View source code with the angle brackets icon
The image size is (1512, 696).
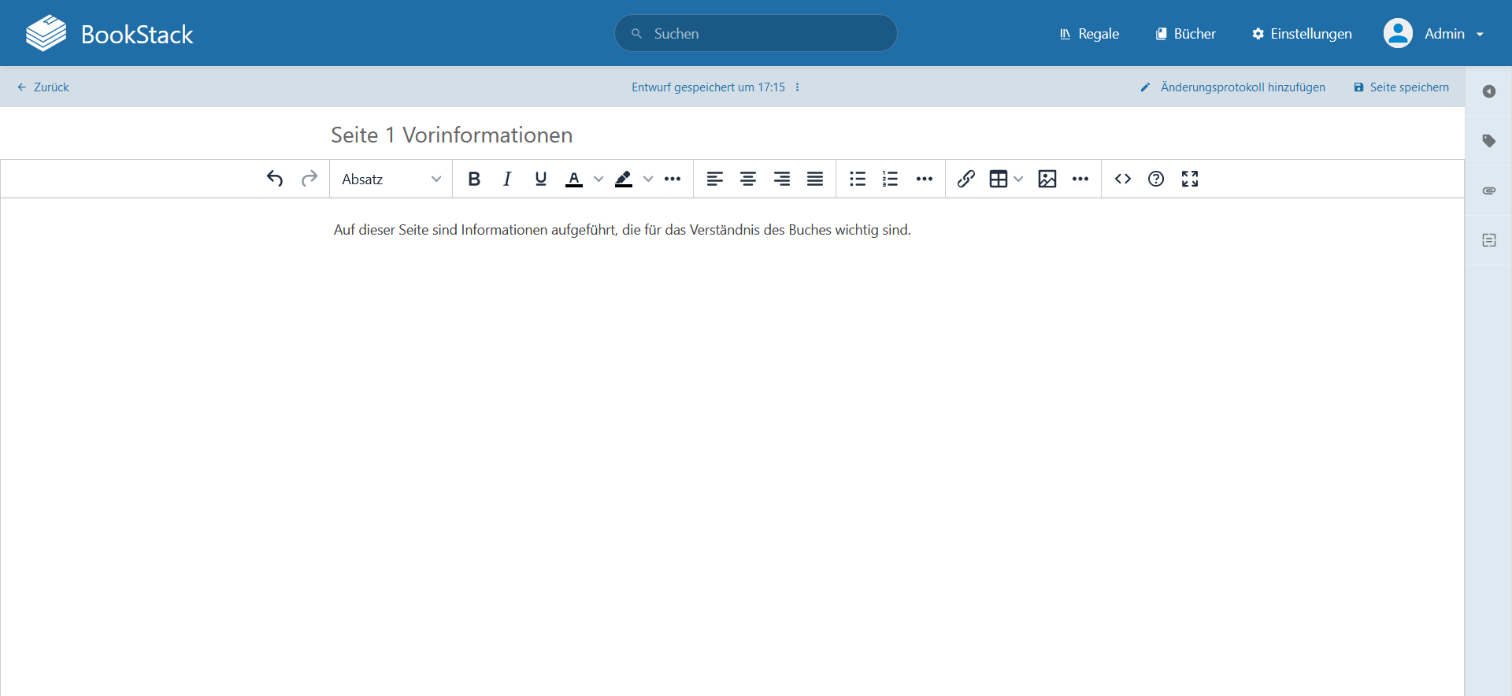1123,179
